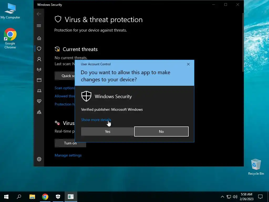Screen dimensions: 269x202
Task: Click Turn on button for real-time protection
Action: 70,143
